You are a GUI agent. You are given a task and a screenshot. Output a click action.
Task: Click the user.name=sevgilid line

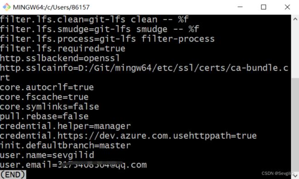[x=47, y=155]
